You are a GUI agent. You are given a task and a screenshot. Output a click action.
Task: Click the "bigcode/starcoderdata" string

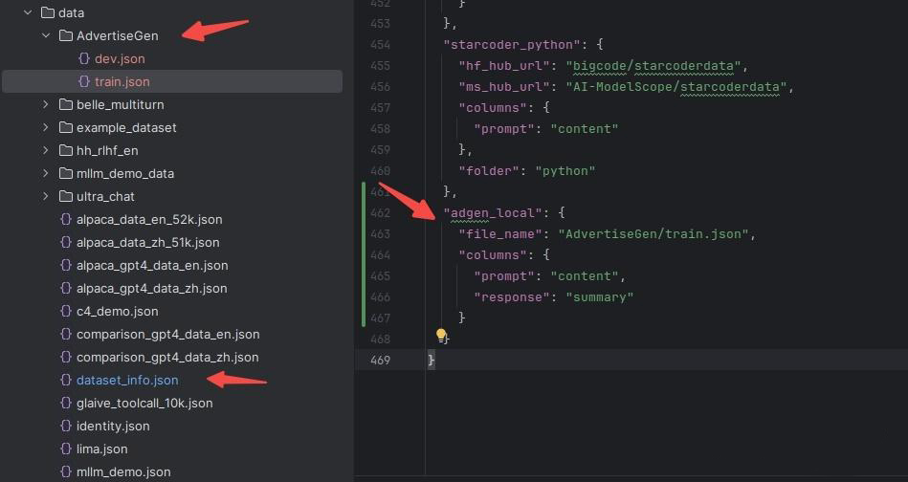[x=653, y=66]
